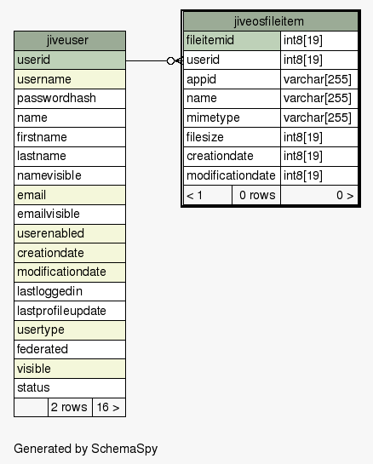Click the '< 1' parents count cell
Image resolution: width=373 pixels, height=464 pixels.
[208, 195]
